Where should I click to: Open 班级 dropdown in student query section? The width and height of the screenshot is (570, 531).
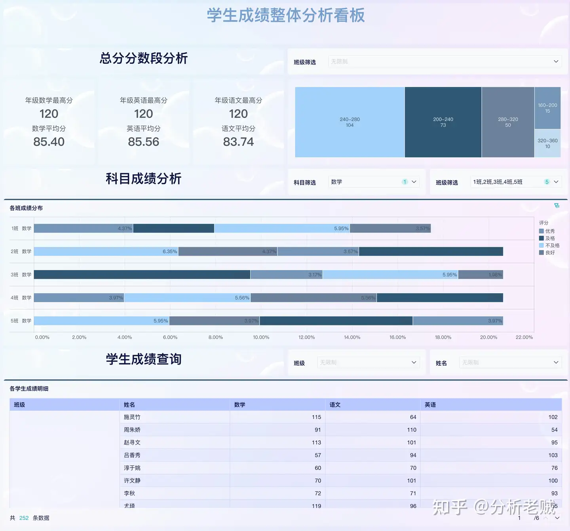(368, 363)
